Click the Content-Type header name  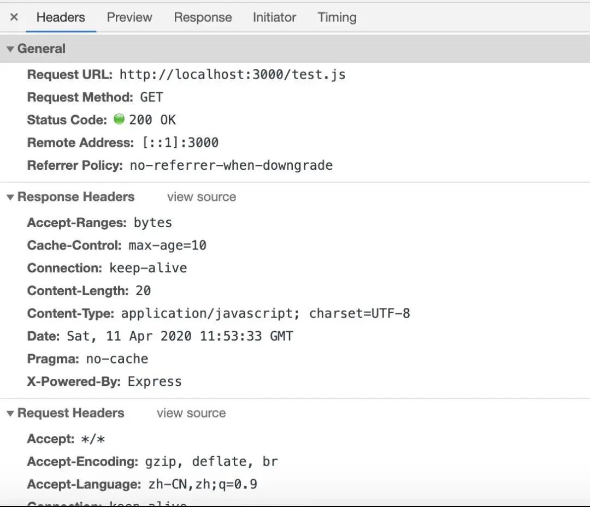[70, 313]
